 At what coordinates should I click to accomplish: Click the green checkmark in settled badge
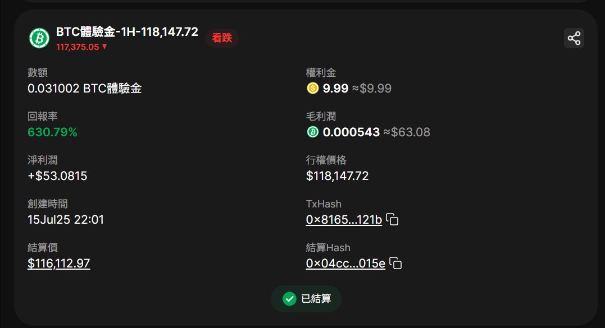[x=289, y=299]
